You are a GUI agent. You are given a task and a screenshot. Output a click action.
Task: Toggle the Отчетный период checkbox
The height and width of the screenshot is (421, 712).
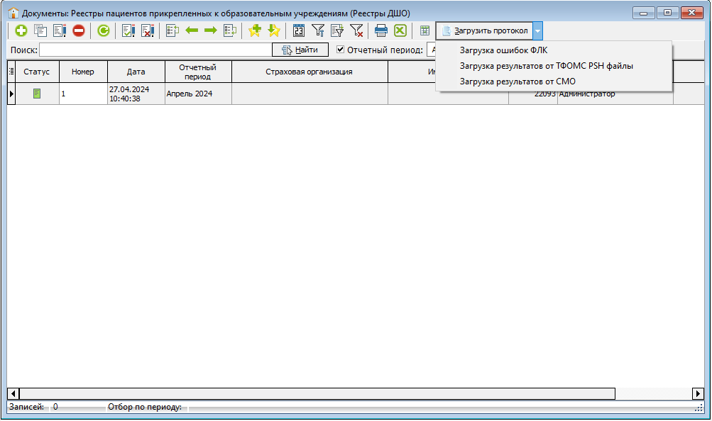click(x=340, y=50)
